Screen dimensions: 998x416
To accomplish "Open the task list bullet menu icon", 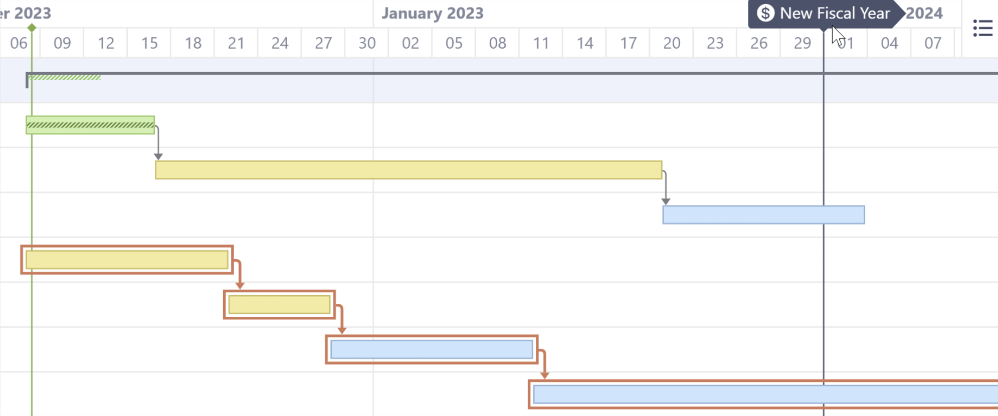I will coord(983,29).
